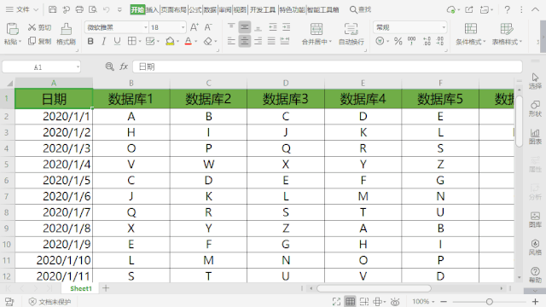Switch to the 页面布局 tab
546x307 pixels.
[x=173, y=9]
